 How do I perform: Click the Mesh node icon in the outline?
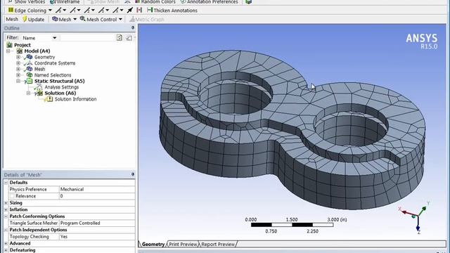(30, 69)
